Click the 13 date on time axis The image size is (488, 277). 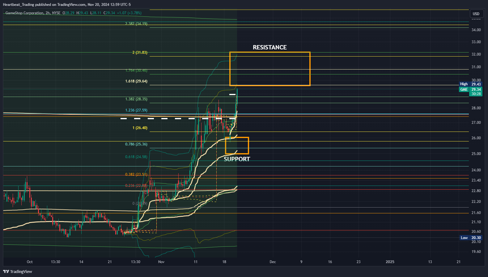point(430,262)
